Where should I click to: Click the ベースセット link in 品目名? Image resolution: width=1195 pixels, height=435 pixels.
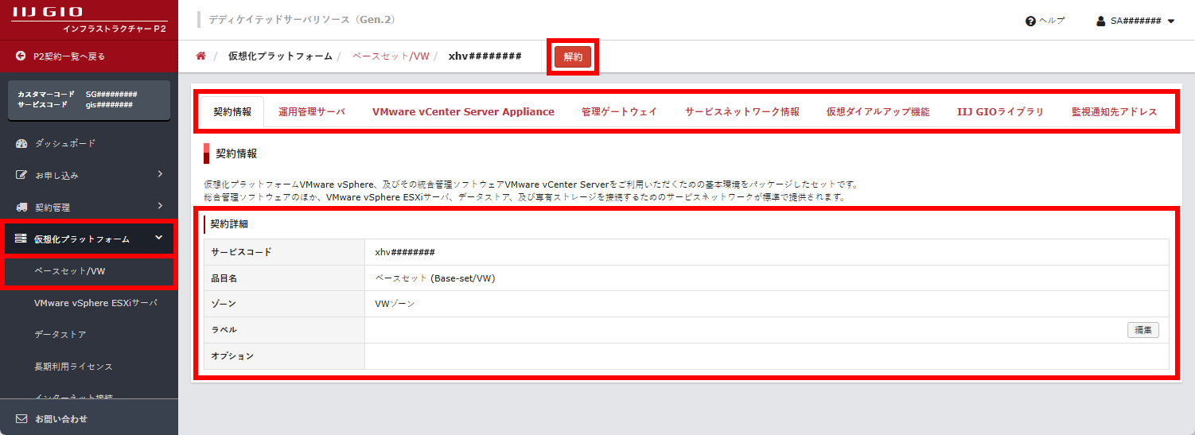[x=401, y=278]
